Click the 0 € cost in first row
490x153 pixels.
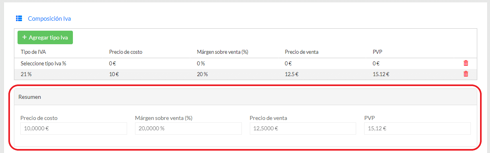[113, 63]
